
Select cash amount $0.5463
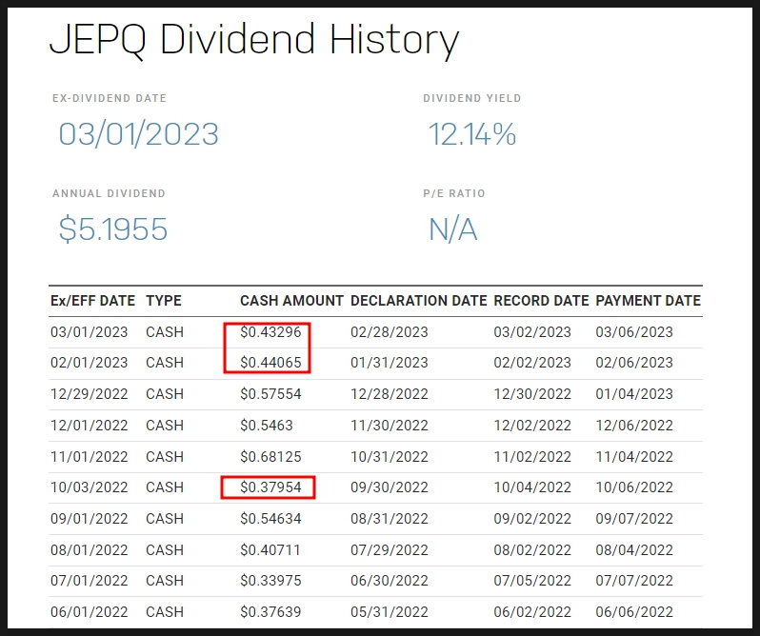coord(267,426)
